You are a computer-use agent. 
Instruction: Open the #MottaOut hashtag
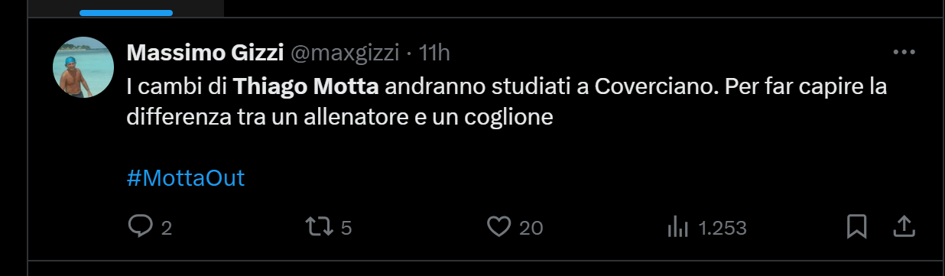[x=185, y=178]
